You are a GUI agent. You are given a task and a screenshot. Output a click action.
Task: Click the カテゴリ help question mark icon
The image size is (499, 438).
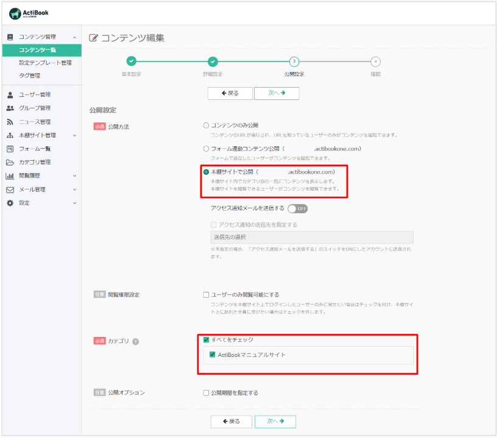click(136, 341)
